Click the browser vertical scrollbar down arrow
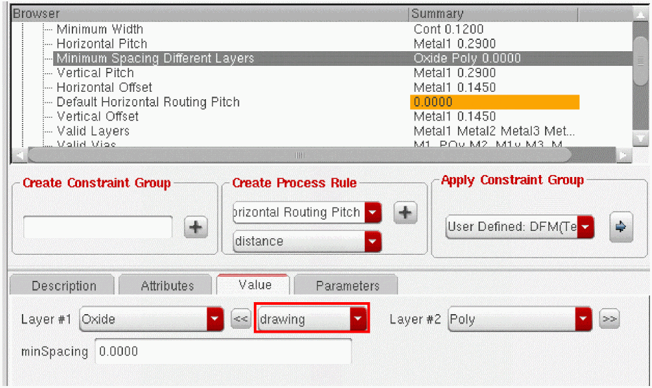 (640, 138)
